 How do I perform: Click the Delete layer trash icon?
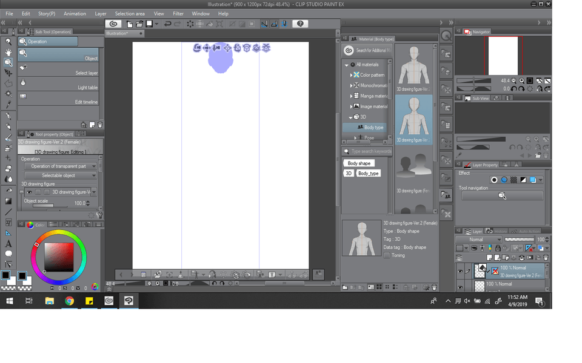546,258
